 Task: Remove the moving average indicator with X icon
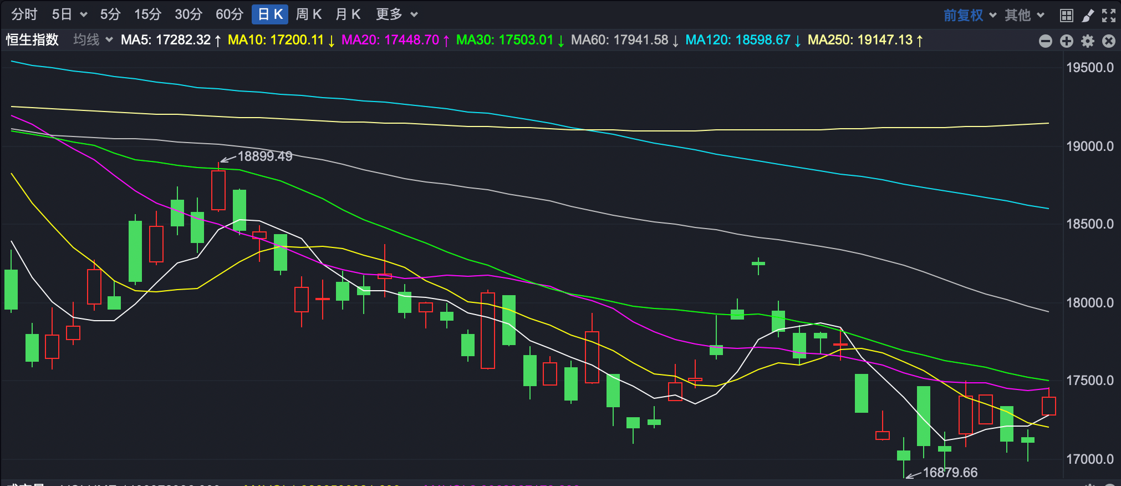1109,40
